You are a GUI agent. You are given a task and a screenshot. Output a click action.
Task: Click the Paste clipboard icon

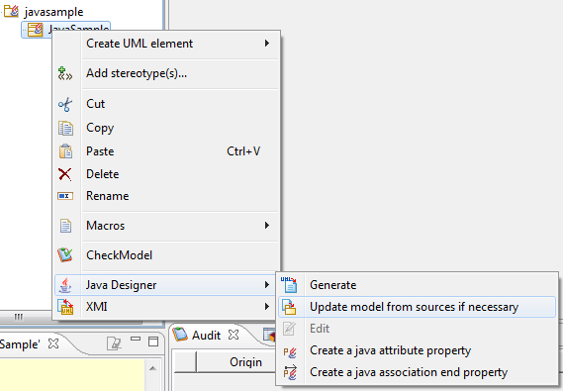click(65, 151)
